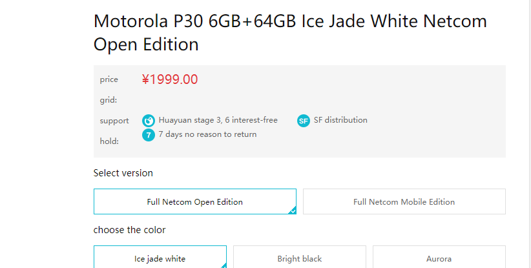Open the Huayuan stage 3, 6 interest-free text
This screenshot has height=268, width=531.
click(x=218, y=120)
